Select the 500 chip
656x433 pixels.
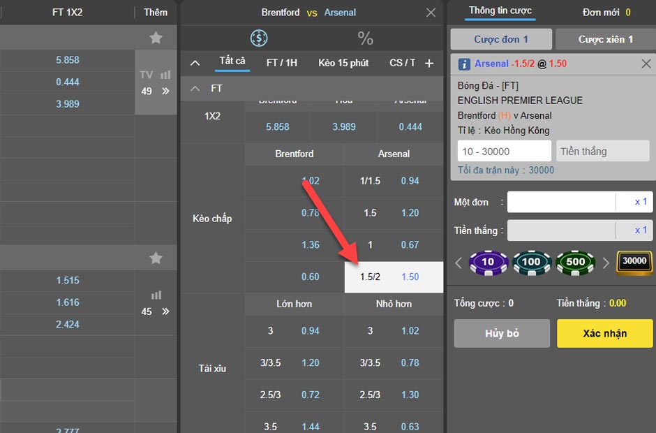tap(575, 262)
